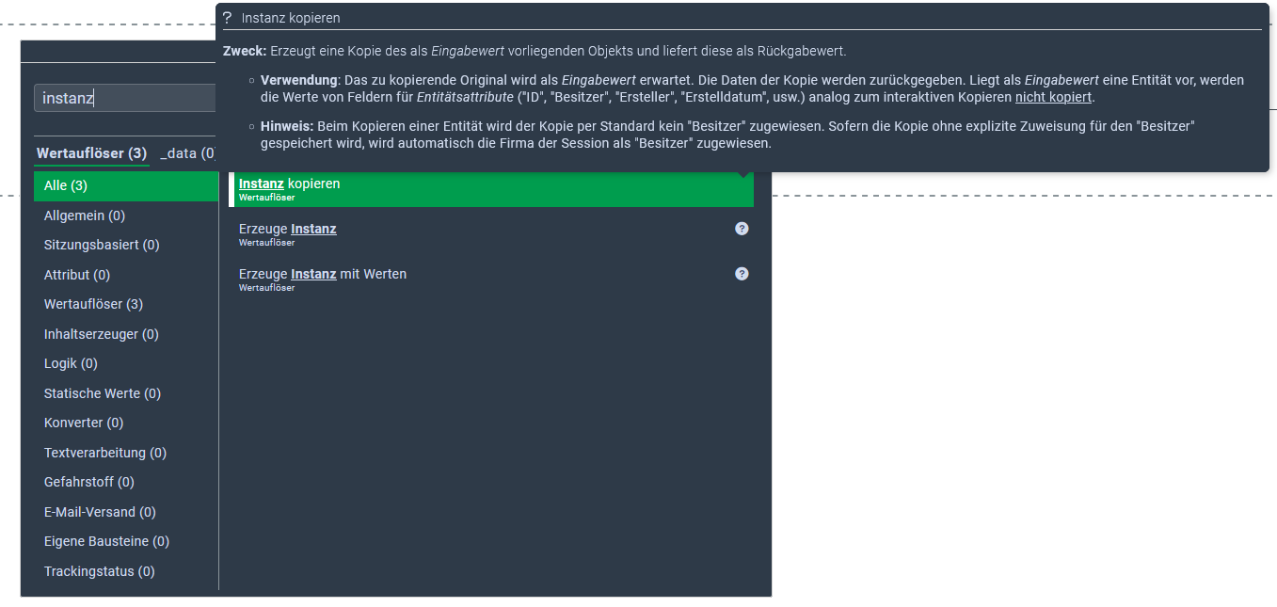Select the "Instanz kopieren" result entry

489,188
